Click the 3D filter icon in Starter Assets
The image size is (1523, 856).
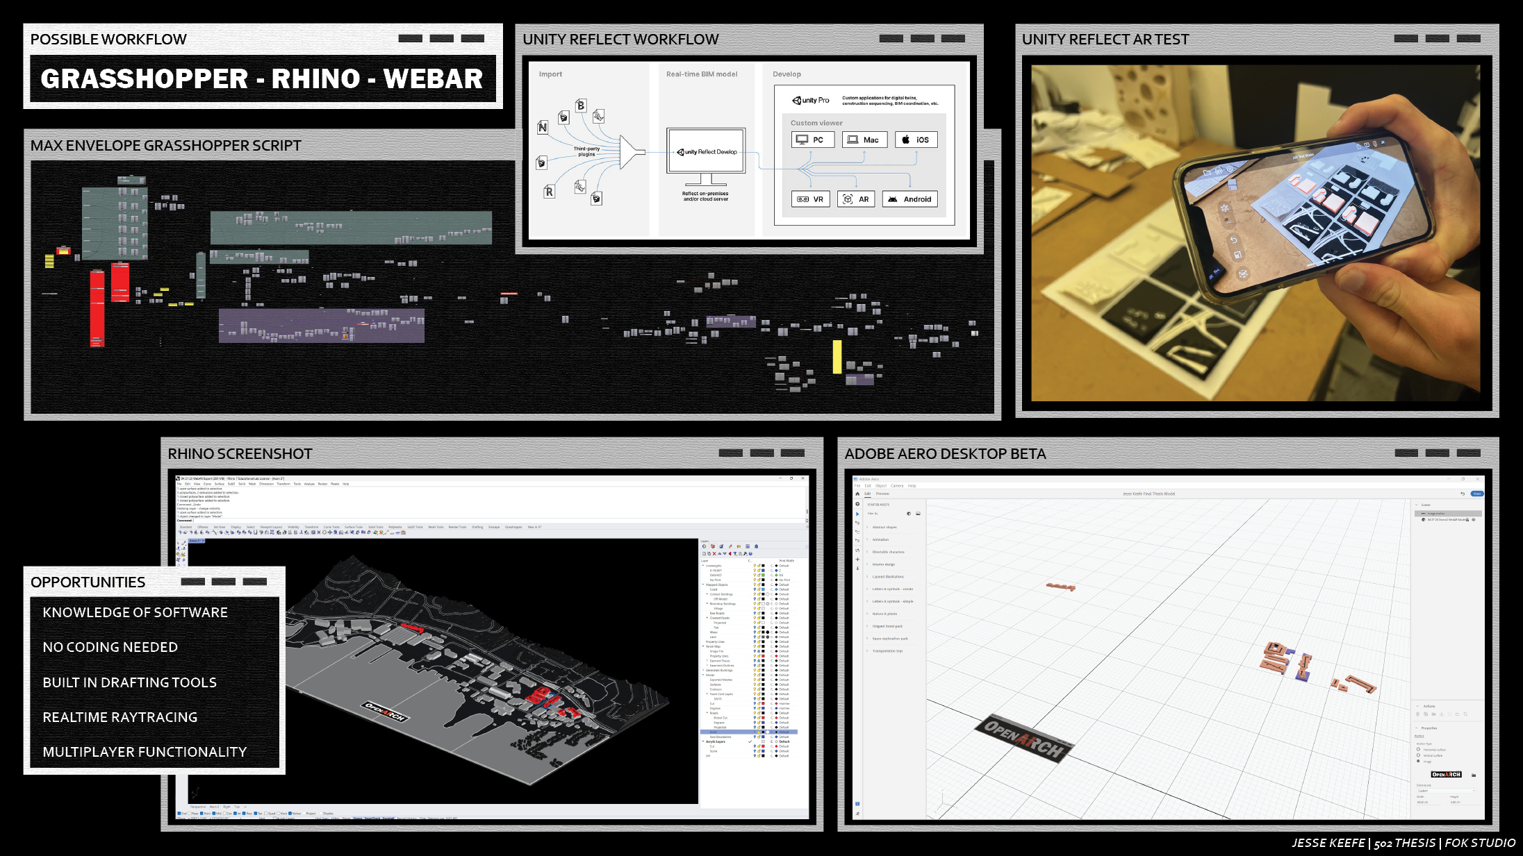click(909, 514)
